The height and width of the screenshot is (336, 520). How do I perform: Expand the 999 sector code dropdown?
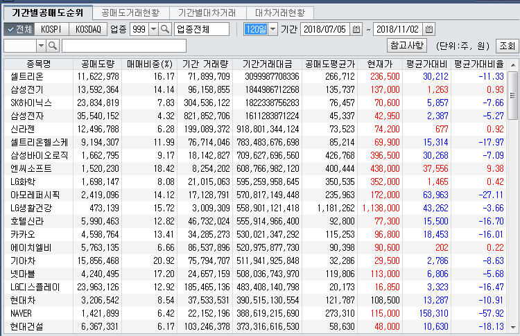153,29
